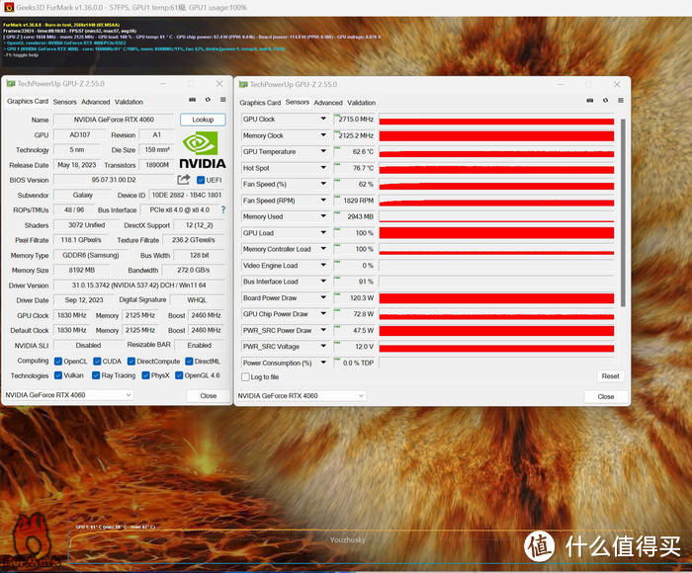Select Graphics Card tab in left GPU-Z window
692x573 pixels.
click(28, 101)
